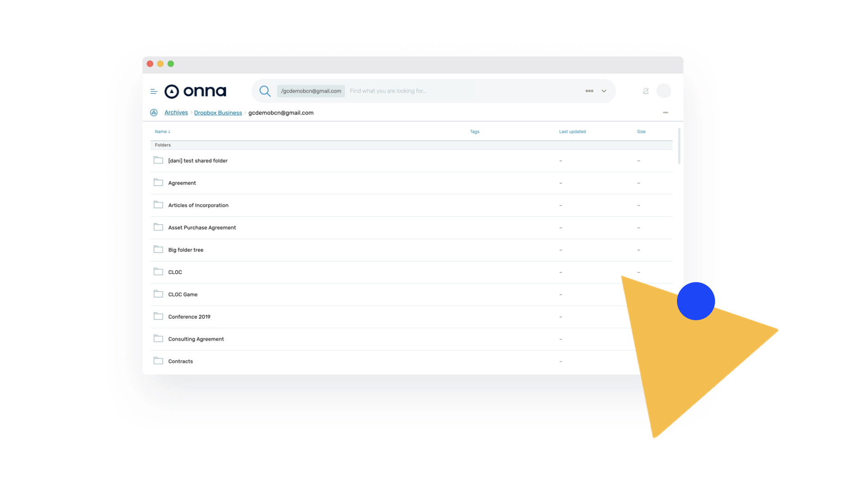
Task: Toggle notification muting with the bell icon
Action: click(x=645, y=91)
